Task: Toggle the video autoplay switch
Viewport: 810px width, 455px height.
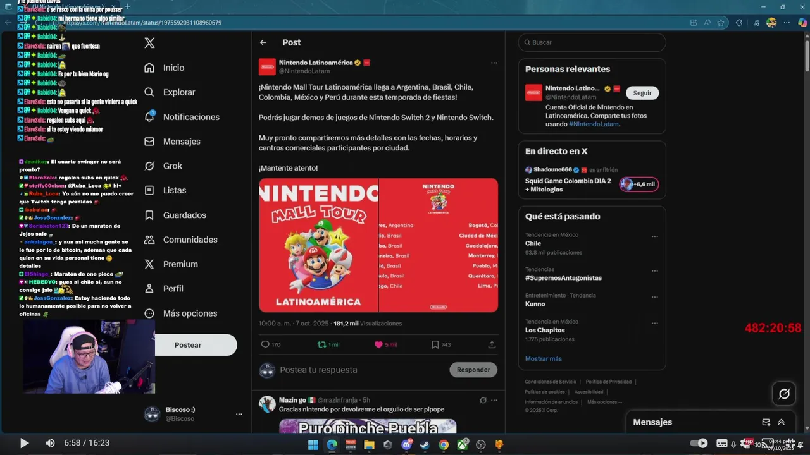Action: click(699, 443)
